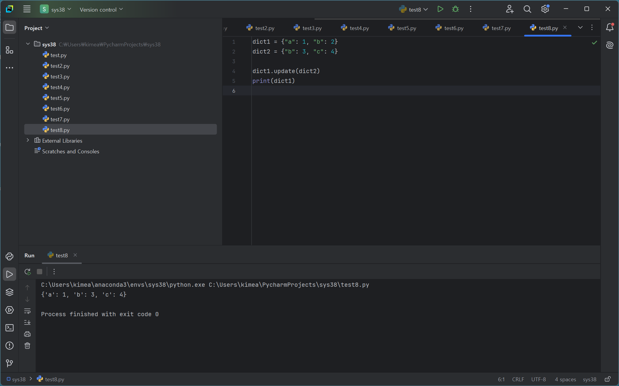Start debugging with the bug icon
This screenshot has width=619, height=386.
point(455,9)
